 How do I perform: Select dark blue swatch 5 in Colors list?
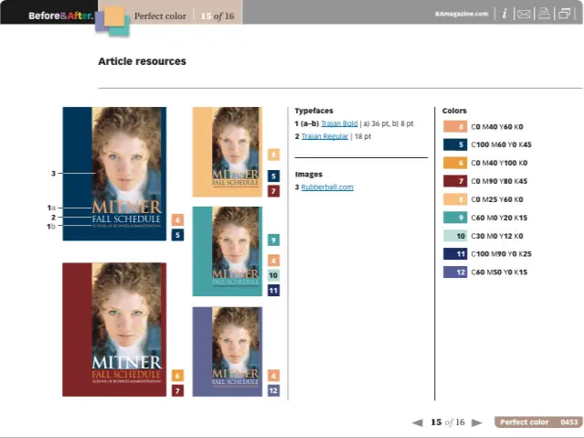454,144
